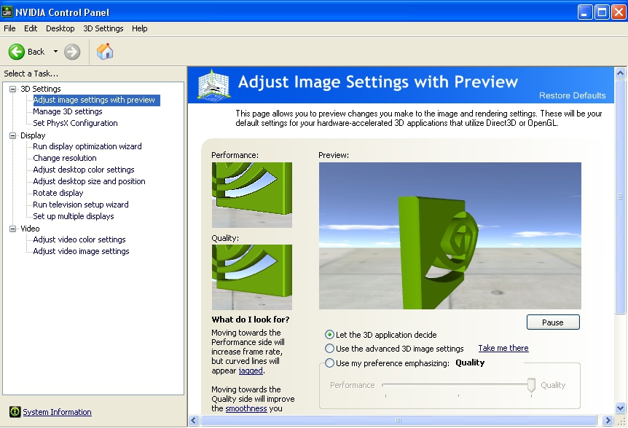Click the Video tree label
The image size is (628, 428).
click(x=30, y=229)
